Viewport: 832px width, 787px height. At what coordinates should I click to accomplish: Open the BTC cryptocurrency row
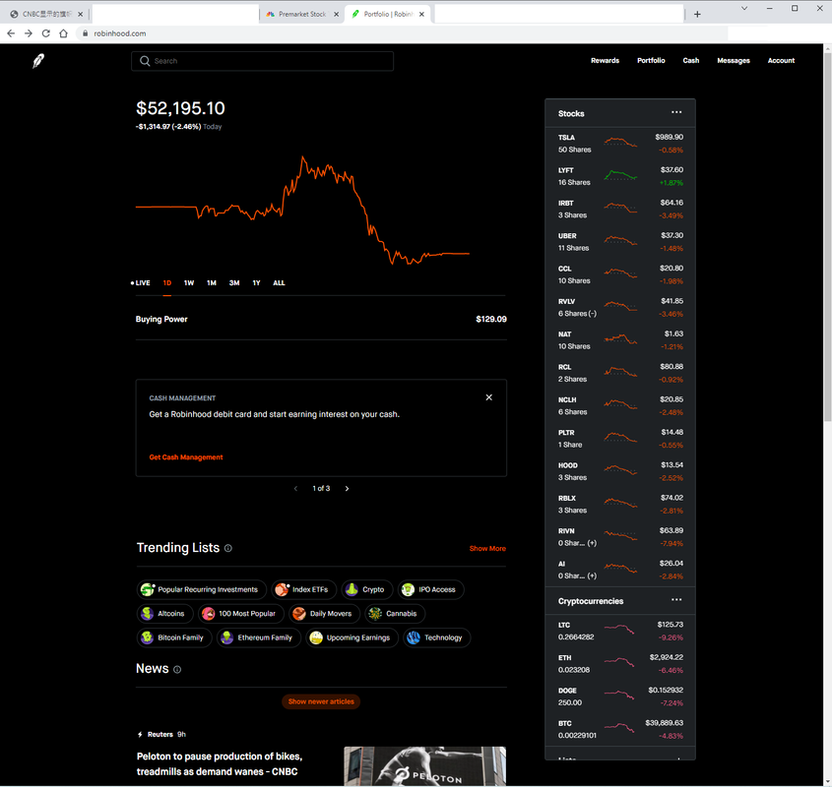[x=619, y=730]
